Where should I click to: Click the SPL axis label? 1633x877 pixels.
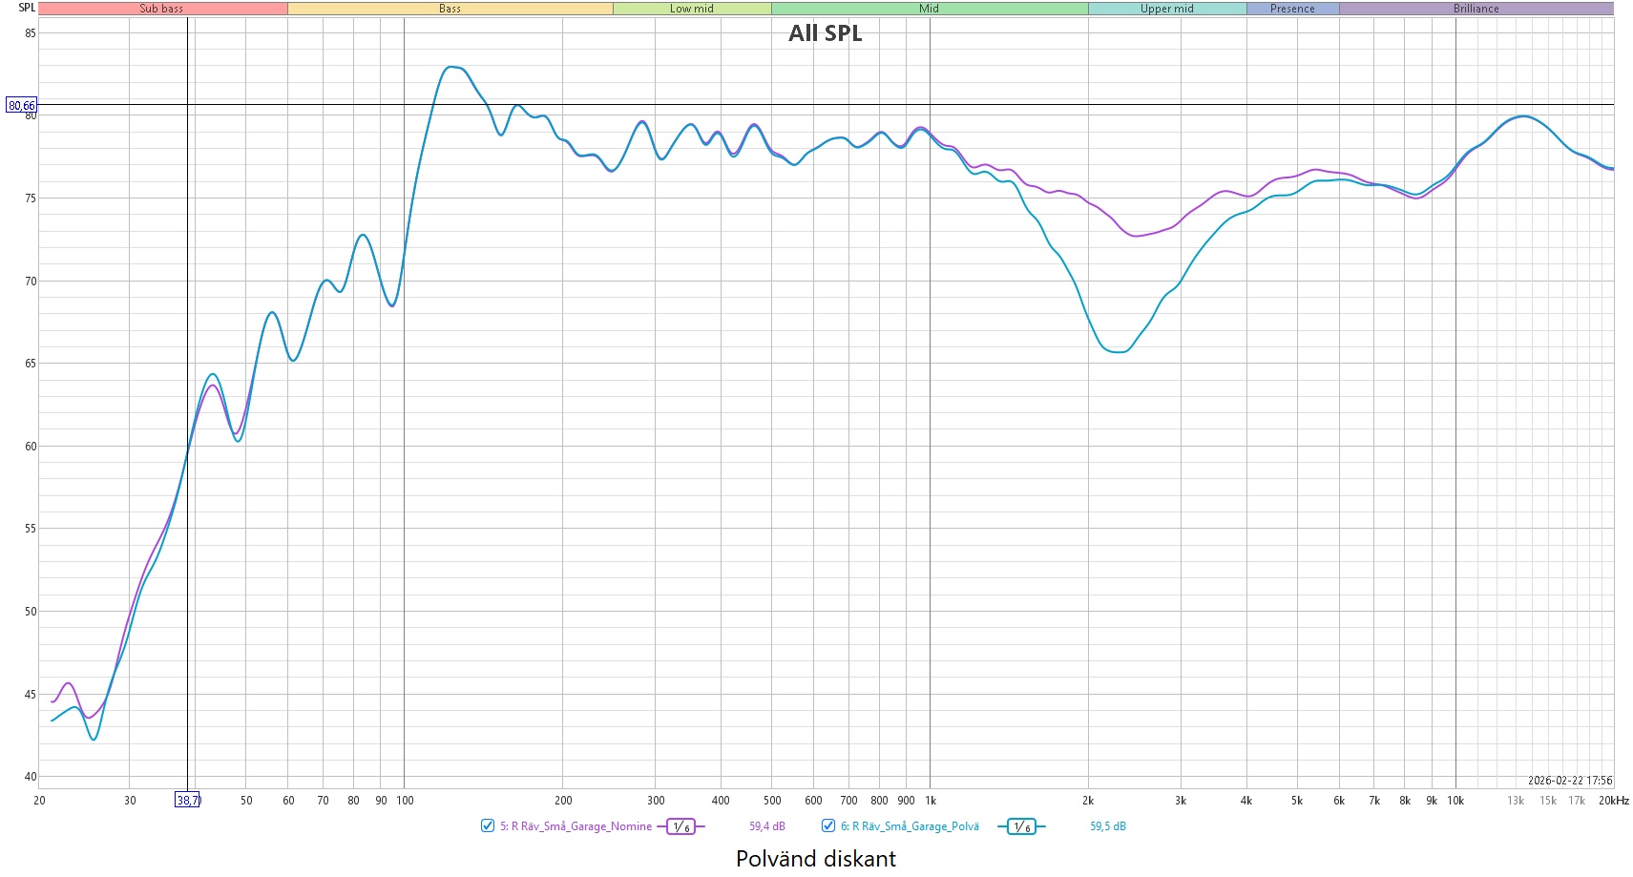point(27,8)
